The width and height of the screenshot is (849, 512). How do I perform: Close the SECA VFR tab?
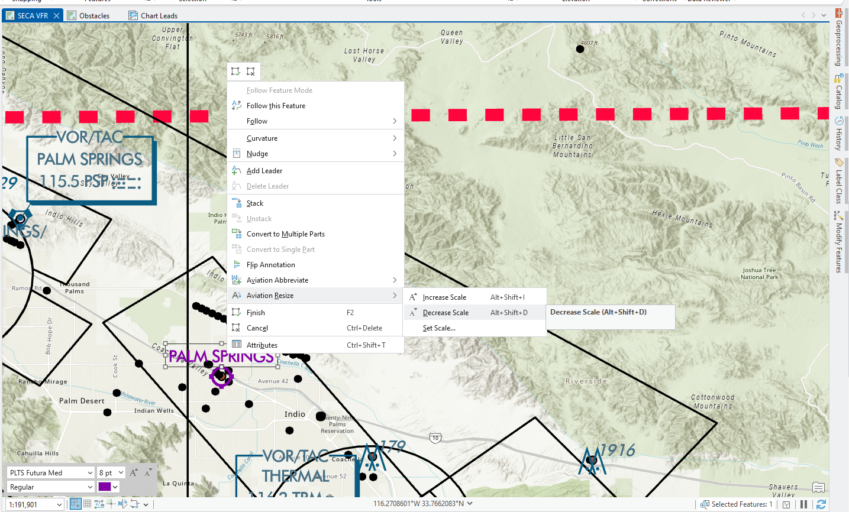(x=57, y=15)
